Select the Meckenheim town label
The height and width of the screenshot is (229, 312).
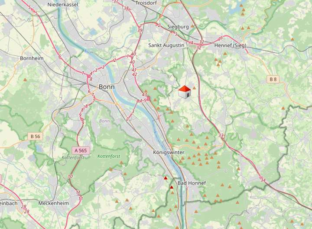[54, 203]
